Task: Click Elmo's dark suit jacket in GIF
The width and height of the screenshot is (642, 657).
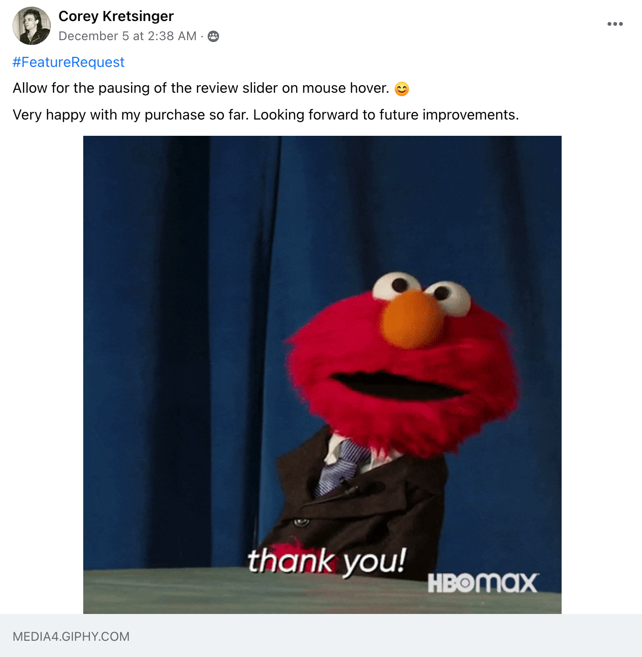Action: coord(383,507)
